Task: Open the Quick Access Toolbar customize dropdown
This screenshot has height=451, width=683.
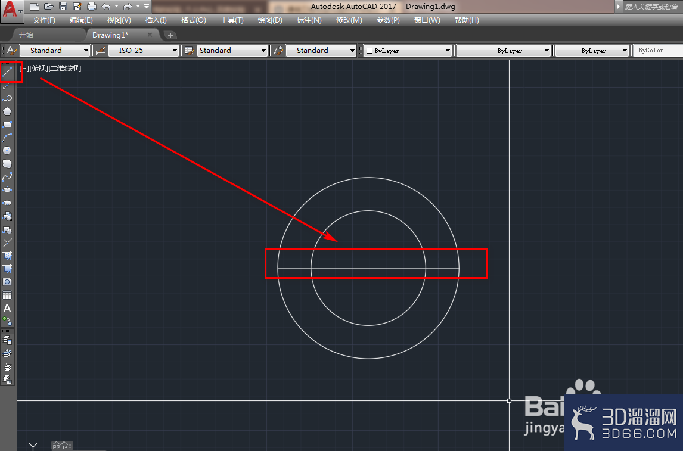Action: tap(147, 7)
